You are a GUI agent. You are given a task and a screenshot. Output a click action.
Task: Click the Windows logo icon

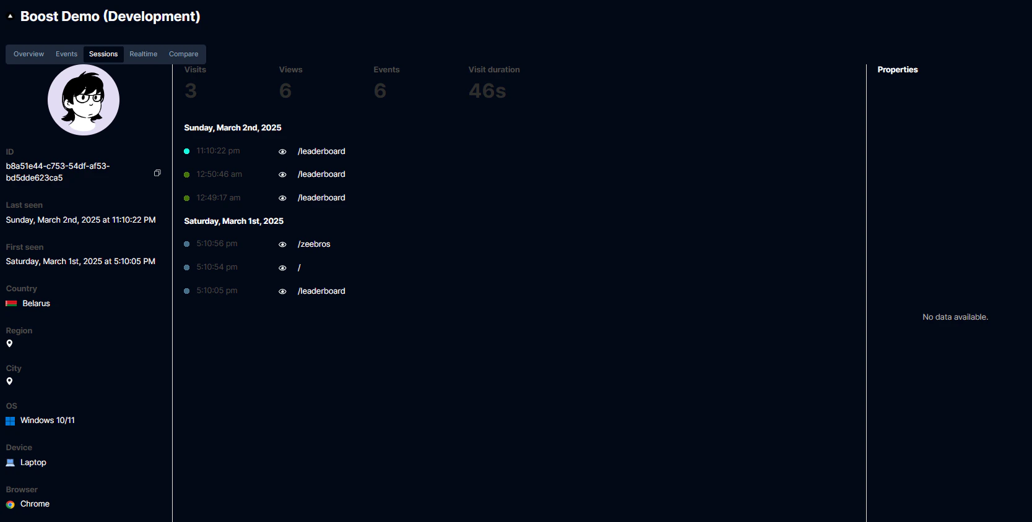[11, 421]
